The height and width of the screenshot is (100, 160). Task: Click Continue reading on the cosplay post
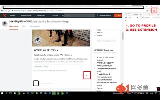coord(41,66)
